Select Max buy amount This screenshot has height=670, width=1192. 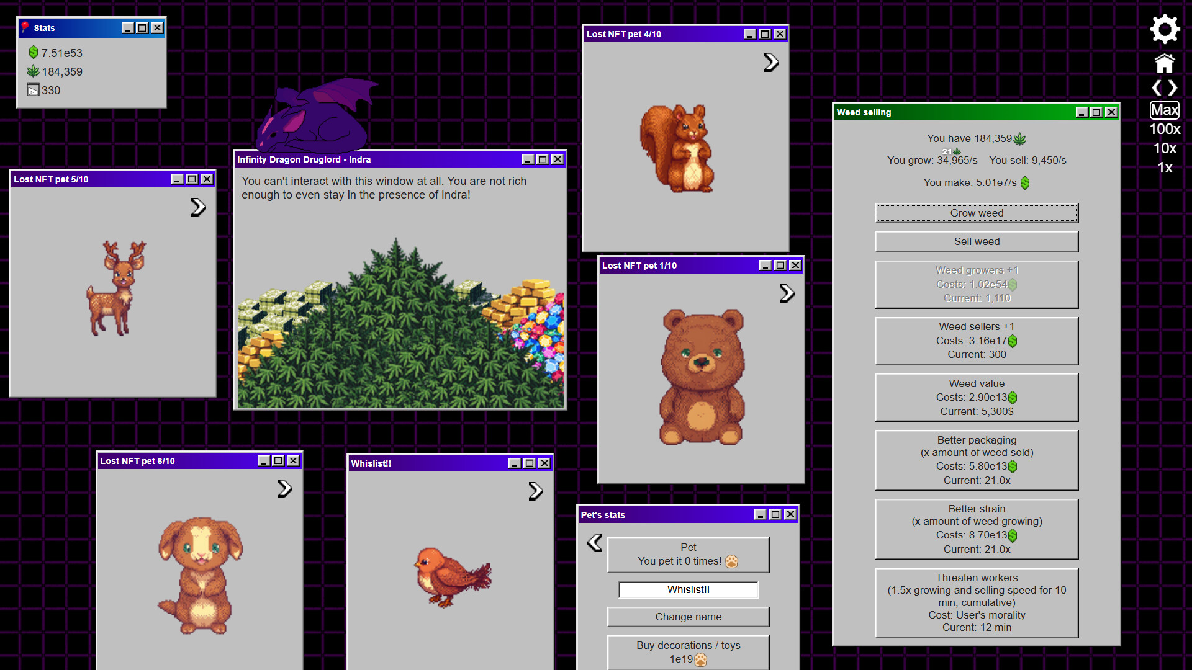click(1164, 110)
